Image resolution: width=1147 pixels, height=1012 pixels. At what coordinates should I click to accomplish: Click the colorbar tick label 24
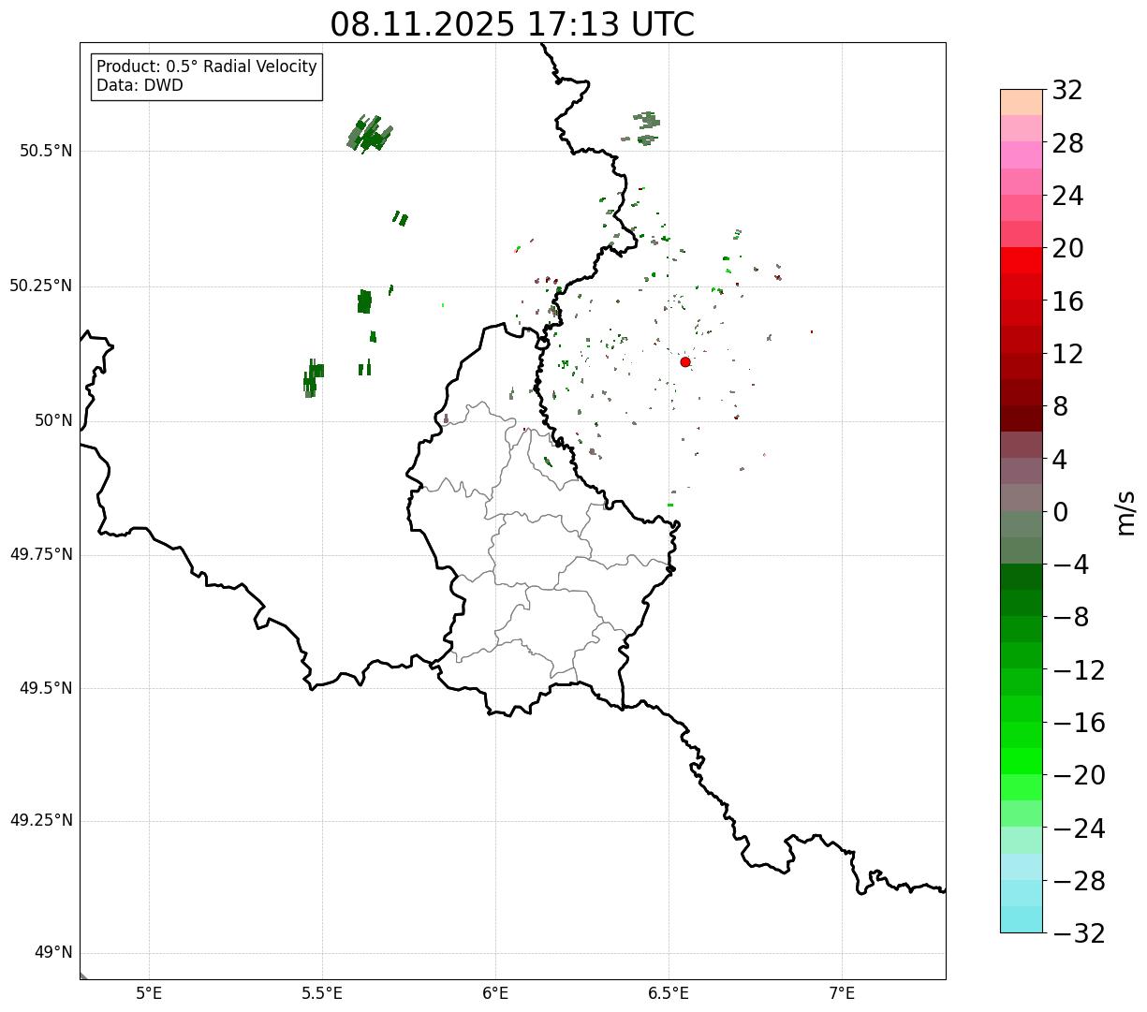[1067, 197]
